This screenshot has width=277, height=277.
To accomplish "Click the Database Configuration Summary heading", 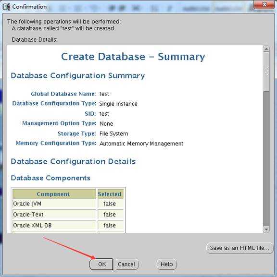I will [x=78, y=75].
